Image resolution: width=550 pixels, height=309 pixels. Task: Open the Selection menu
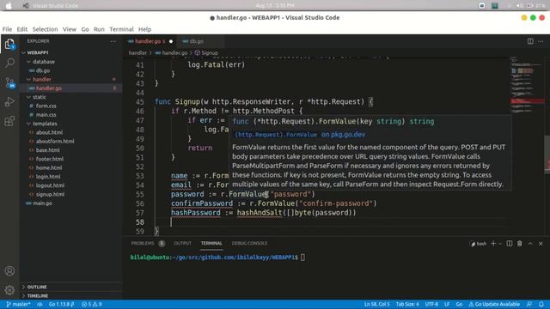[45, 29]
